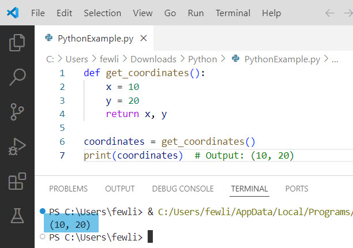The image size is (353, 248).
Task: Open the Downloads breadcrumb dropdown
Action: pyautogui.click(x=153, y=59)
